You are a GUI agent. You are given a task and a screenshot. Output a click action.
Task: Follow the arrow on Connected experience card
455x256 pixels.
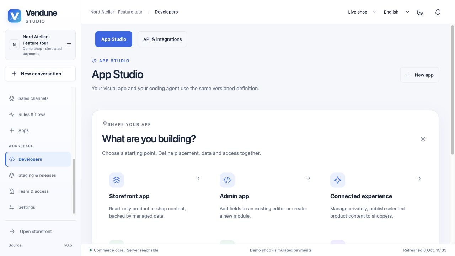(x=419, y=178)
